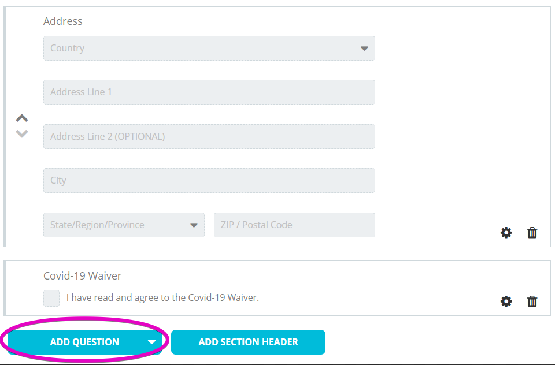The width and height of the screenshot is (555, 365).
Task: Click Add Section Header button
Action: click(248, 342)
